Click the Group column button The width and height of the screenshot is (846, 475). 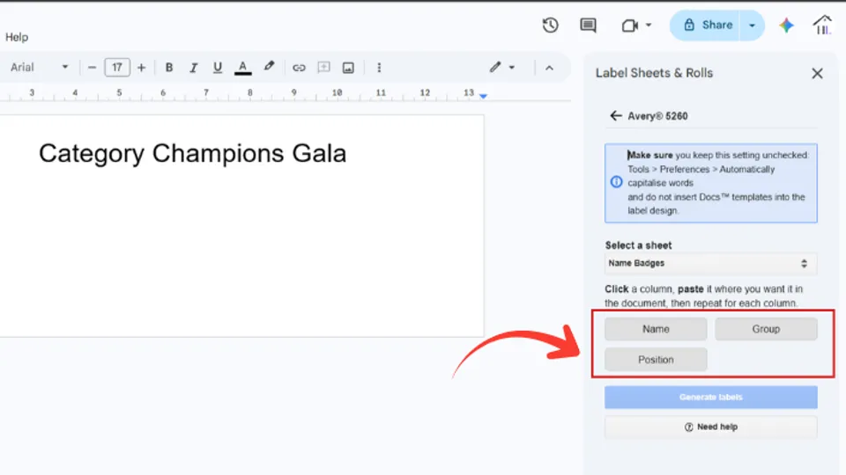(x=766, y=329)
